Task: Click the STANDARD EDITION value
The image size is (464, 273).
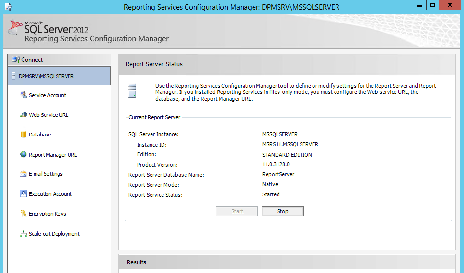Action: click(x=287, y=155)
